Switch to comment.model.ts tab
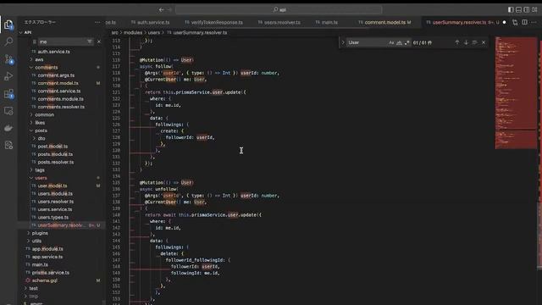 (x=384, y=22)
